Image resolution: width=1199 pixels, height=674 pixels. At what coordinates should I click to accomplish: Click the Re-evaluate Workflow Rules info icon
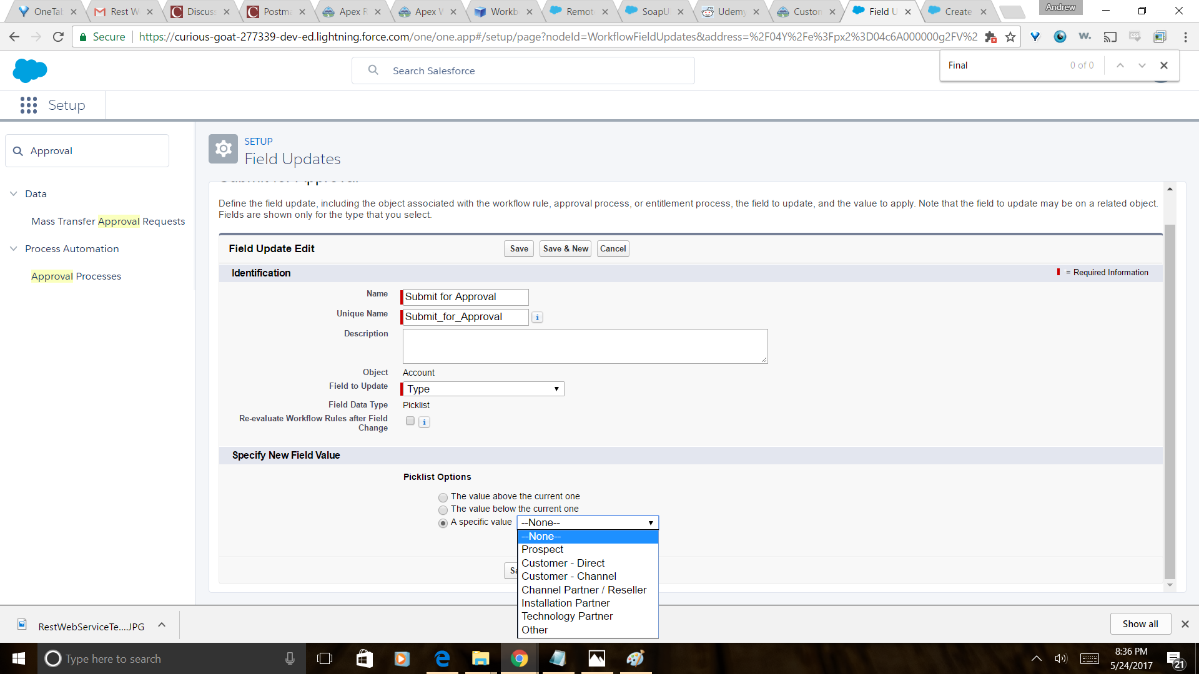point(424,422)
